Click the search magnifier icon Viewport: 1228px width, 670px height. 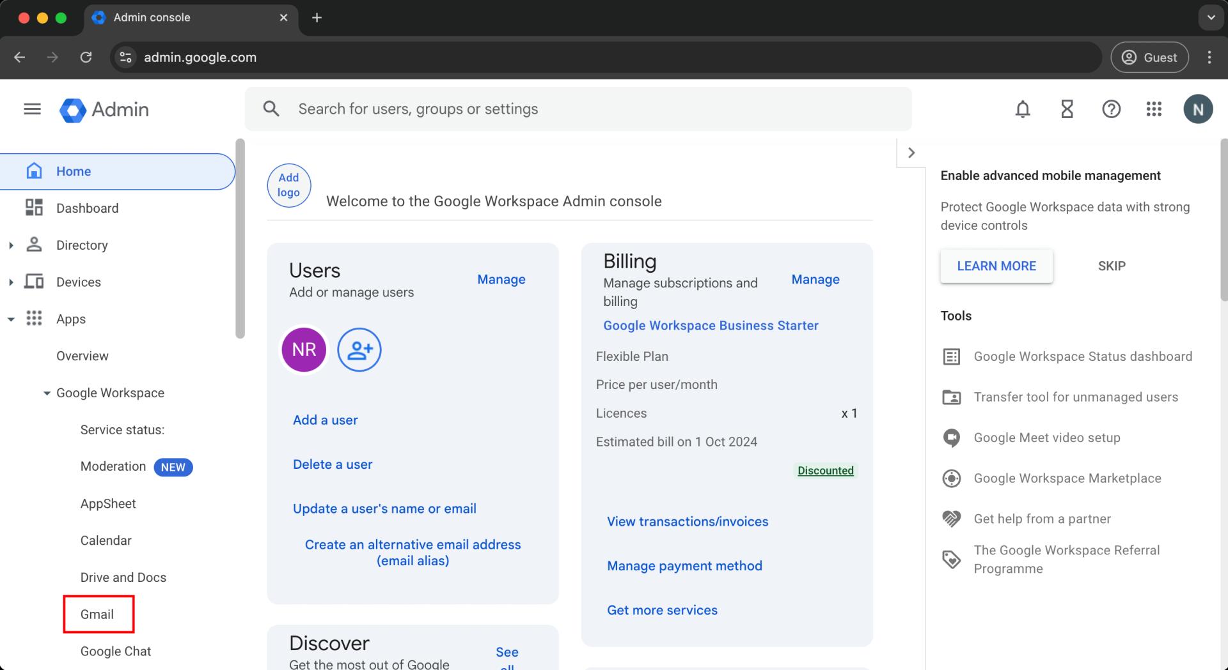tap(271, 109)
